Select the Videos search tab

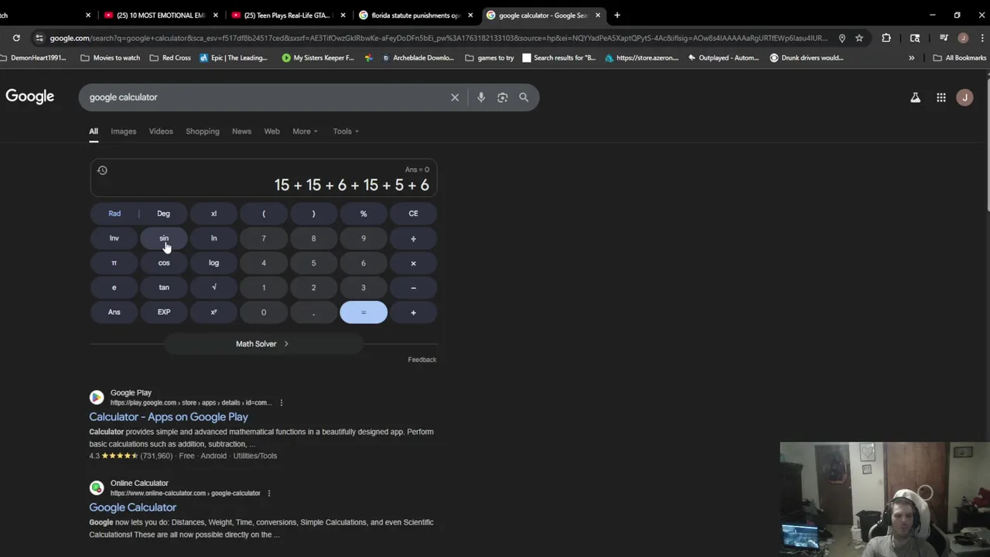pos(161,132)
